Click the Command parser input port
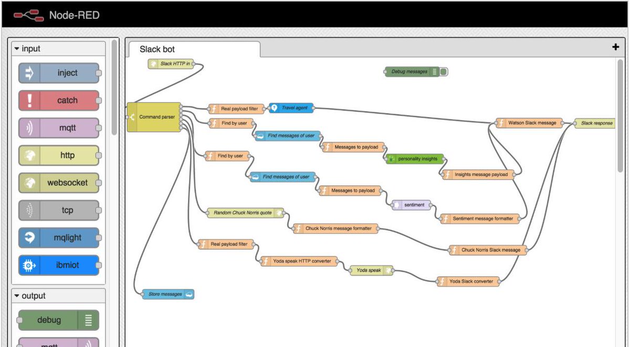This screenshot has width=630, height=347. [128, 117]
